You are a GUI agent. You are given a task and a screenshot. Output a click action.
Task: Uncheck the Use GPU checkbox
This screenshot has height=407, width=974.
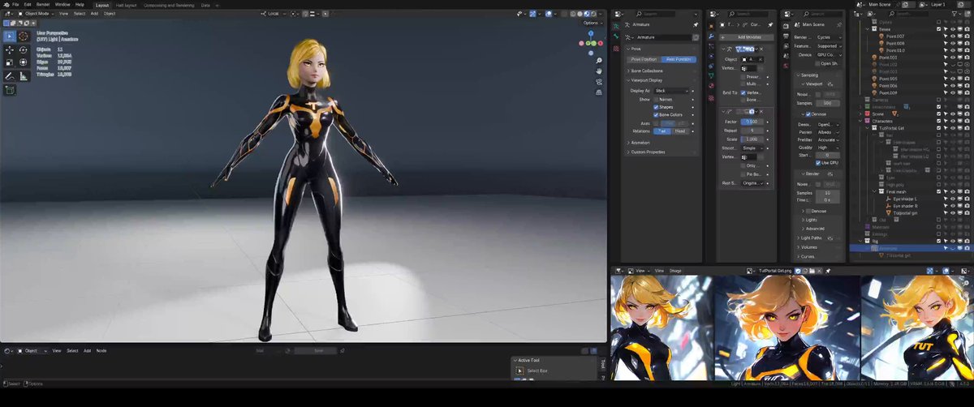point(818,163)
